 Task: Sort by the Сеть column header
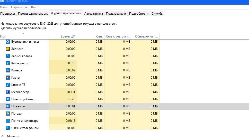coord(91,36)
